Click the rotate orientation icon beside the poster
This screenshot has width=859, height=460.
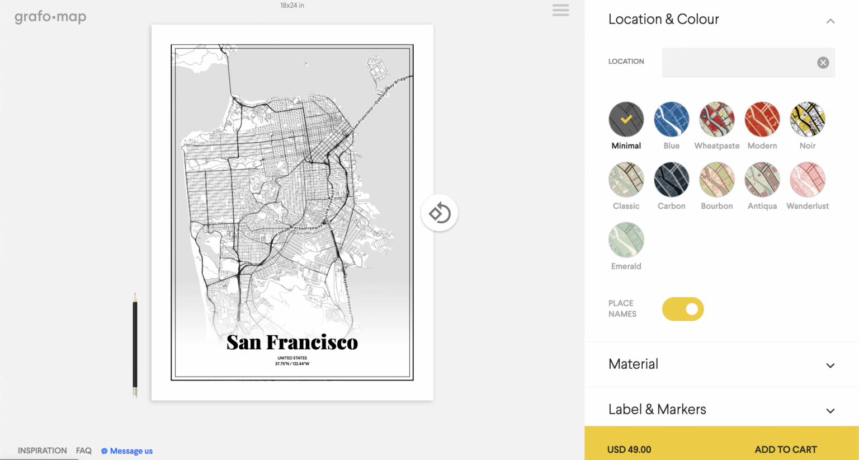coord(440,213)
